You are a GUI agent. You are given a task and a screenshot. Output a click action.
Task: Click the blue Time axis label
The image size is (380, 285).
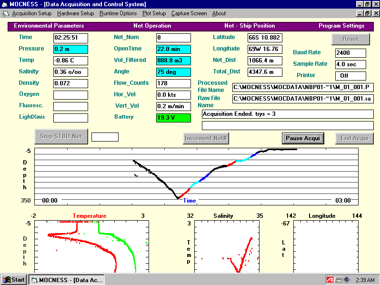190,201
